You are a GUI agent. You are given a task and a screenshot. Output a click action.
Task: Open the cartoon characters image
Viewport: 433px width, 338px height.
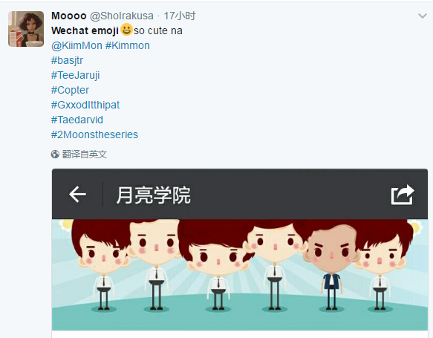click(240, 275)
